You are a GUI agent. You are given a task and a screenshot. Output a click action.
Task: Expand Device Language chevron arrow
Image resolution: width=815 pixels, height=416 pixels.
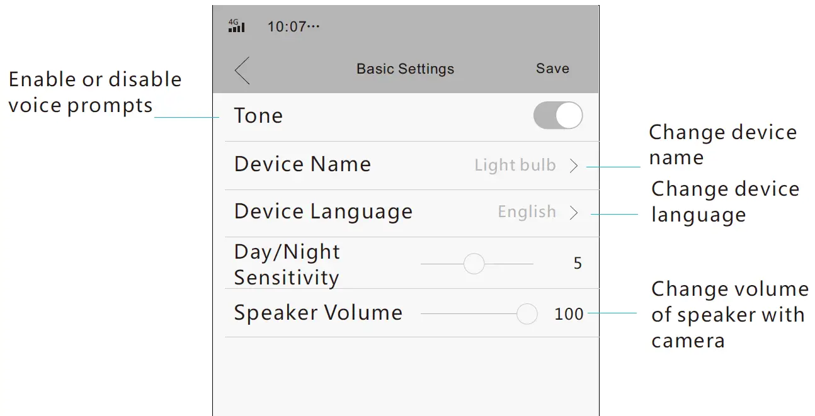tap(574, 213)
